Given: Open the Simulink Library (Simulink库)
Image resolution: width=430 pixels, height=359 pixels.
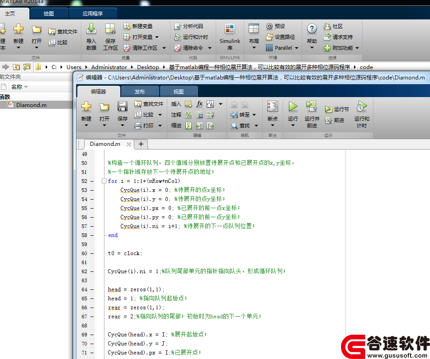Looking at the screenshot, I should [x=230, y=37].
